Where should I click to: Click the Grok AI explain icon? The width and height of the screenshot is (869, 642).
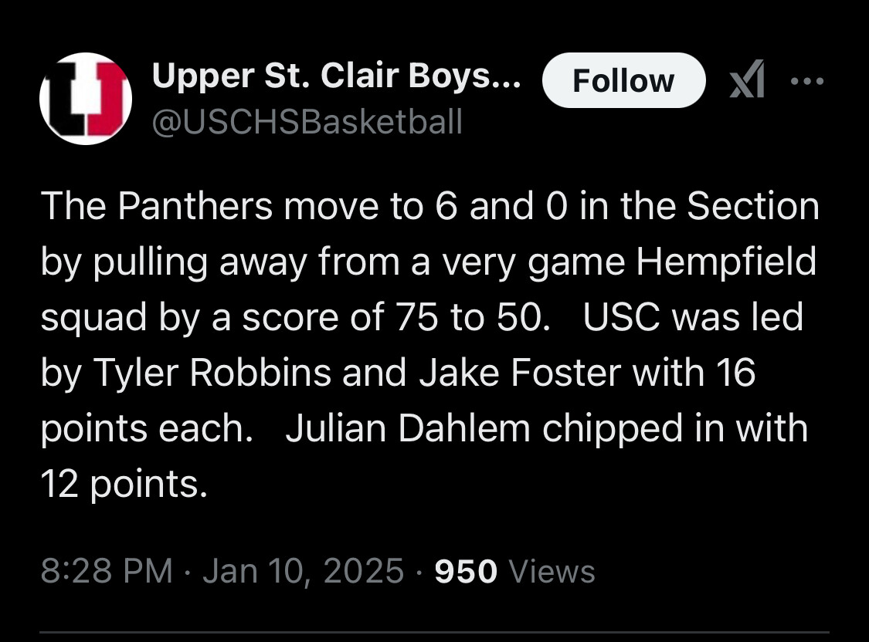(747, 79)
